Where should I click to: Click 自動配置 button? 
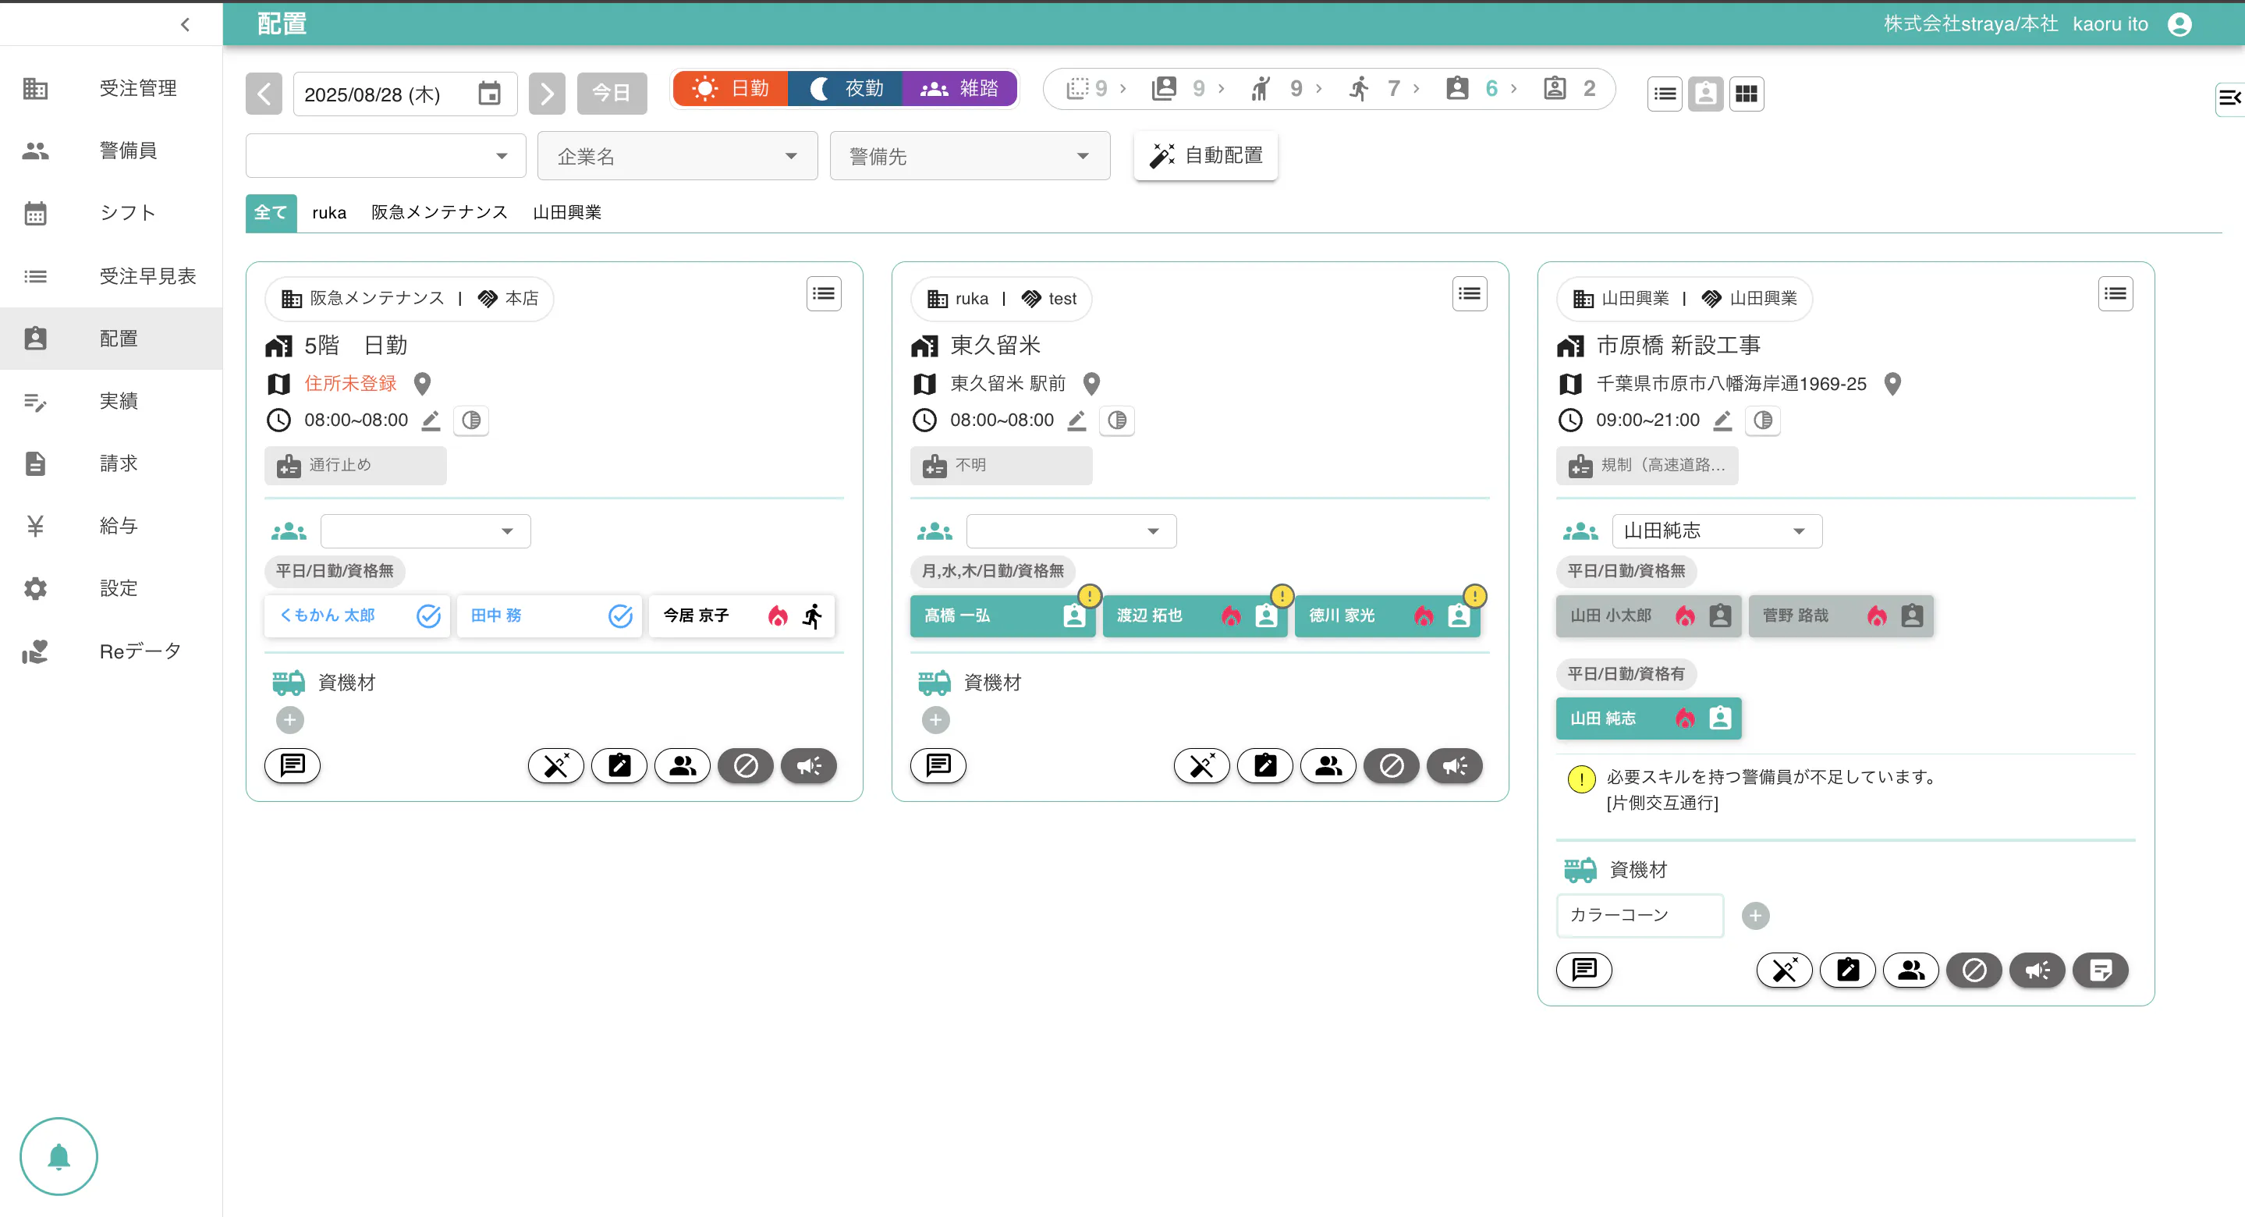pyautogui.click(x=1205, y=156)
